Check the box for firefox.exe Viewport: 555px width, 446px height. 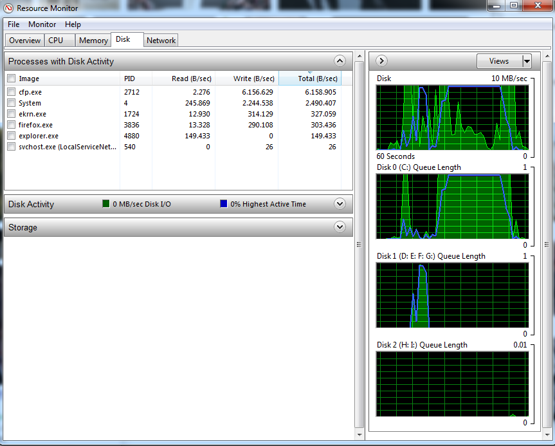point(12,125)
